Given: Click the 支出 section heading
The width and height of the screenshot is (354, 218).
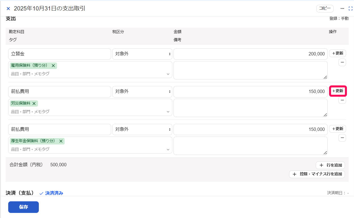Looking at the screenshot, I should coord(11,19).
